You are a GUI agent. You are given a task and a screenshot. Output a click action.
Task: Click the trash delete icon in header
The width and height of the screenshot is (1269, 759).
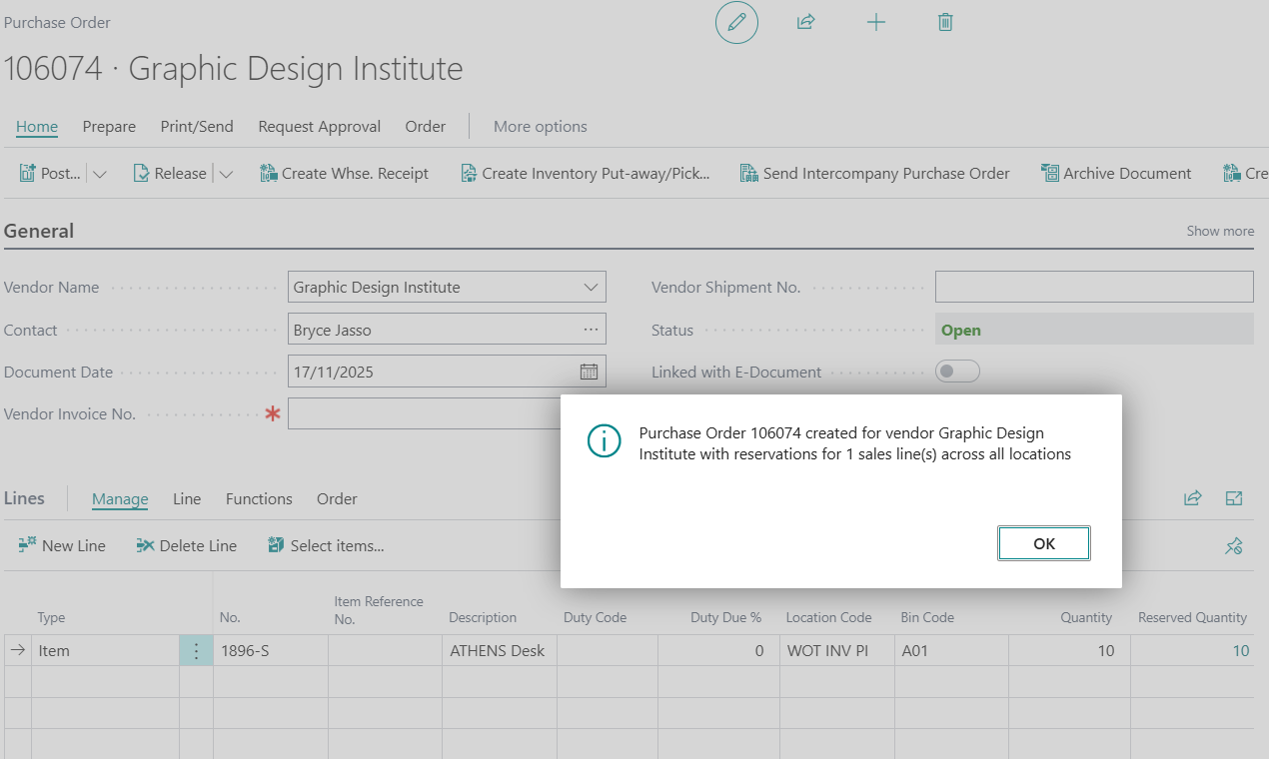(945, 22)
